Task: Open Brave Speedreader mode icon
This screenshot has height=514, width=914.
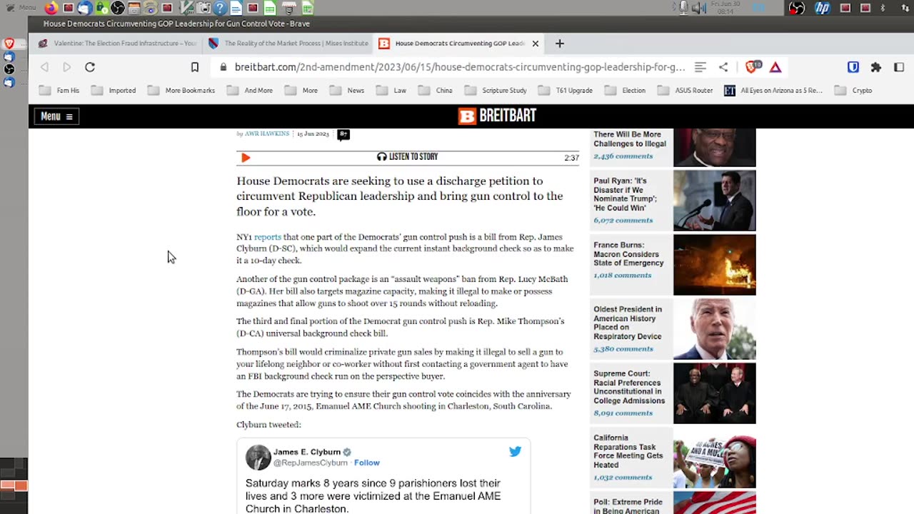Action: point(700,67)
